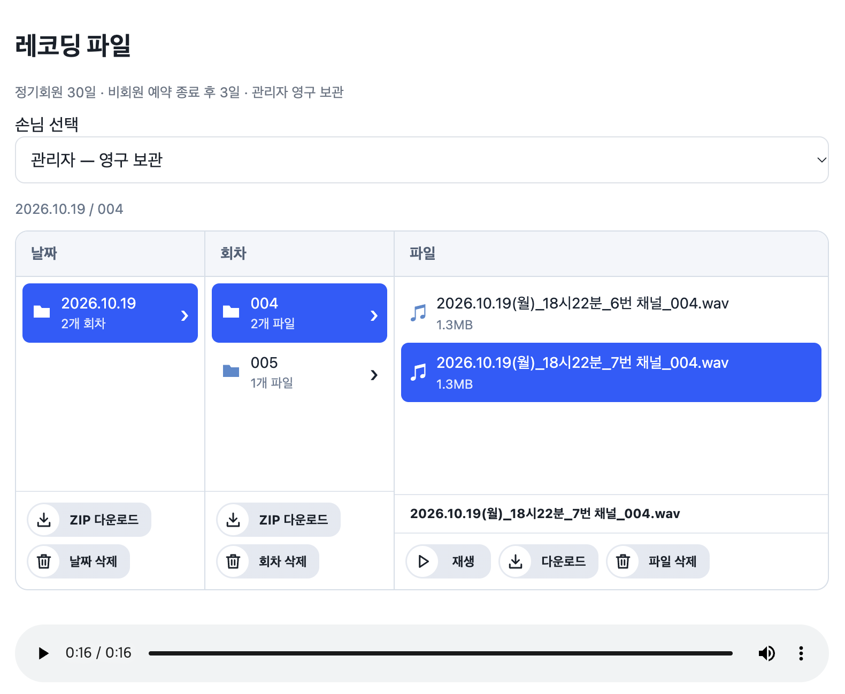The height and width of the screenshot is (694, 845).
Task: Click the 파일 삭제 button
Action: point(658,561)
